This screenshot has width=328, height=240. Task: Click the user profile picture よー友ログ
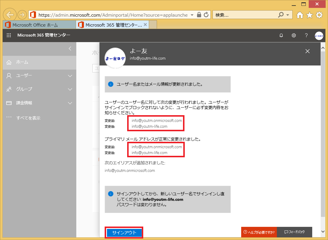point(115,58)
